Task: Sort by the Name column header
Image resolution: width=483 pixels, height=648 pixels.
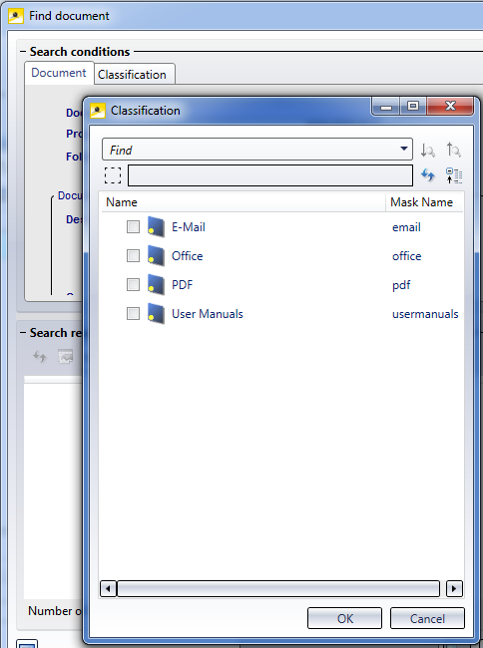Action: pyautogui.click(x=243, y=202)
